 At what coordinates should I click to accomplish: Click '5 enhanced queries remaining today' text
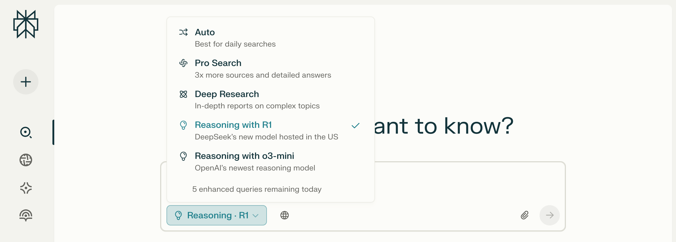pyautogui.click(x=257, y=189)
